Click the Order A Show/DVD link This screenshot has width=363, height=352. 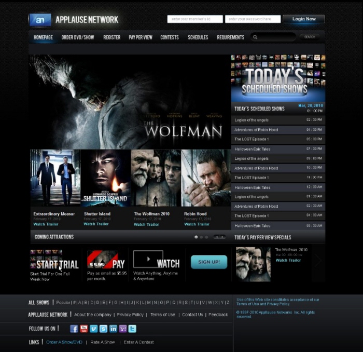[x=64, y=342]
